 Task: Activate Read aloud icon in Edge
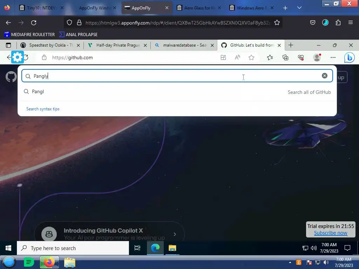237,58
